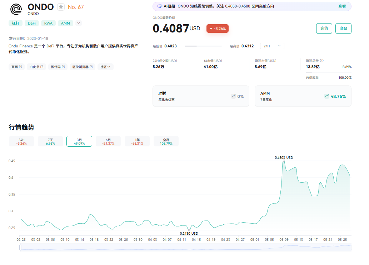This screenshot has width=369, height=265.
Task: Select the 7天 trend tab
Action: pos(50,141)
